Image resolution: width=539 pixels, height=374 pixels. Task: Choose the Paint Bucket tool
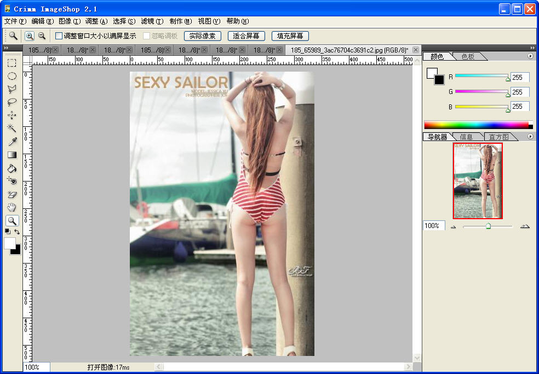click(x=12, y=168)
